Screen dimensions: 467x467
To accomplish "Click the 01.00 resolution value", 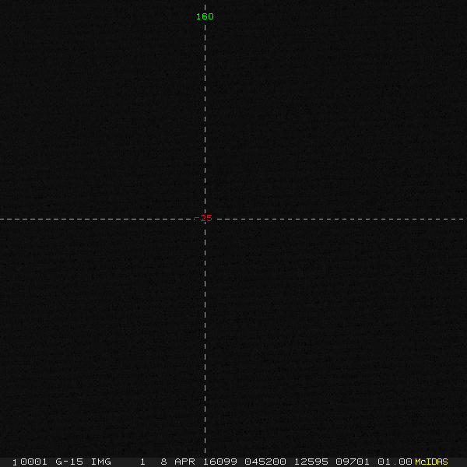I will [x=395, y=462].
